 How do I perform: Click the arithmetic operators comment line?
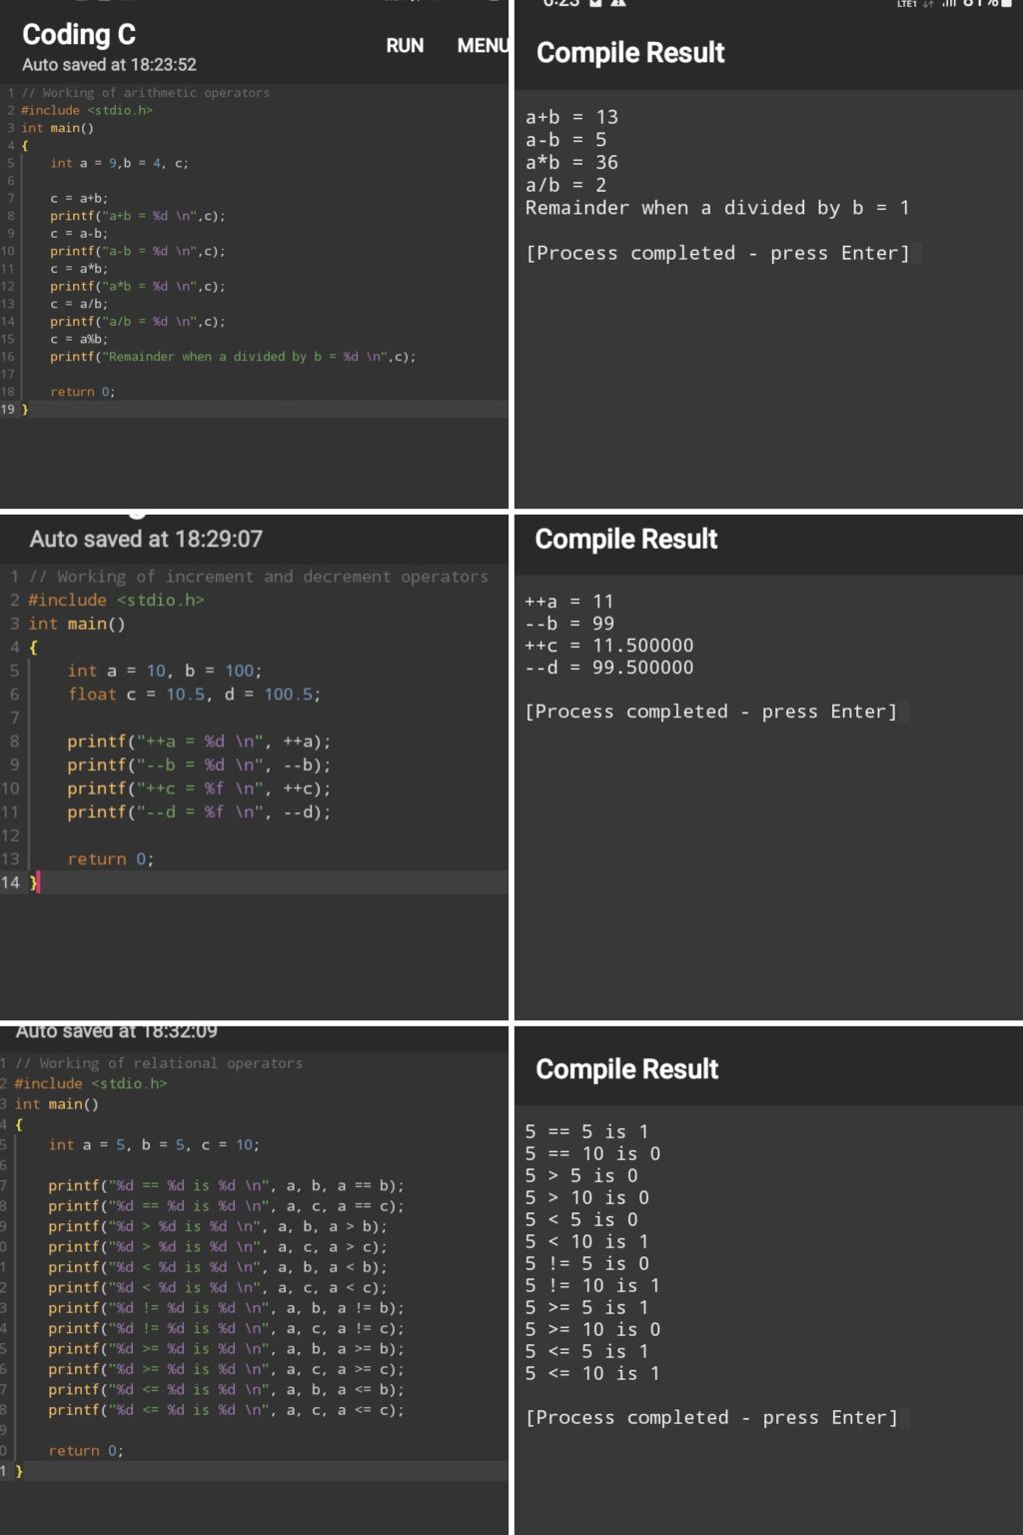(146, 93)
